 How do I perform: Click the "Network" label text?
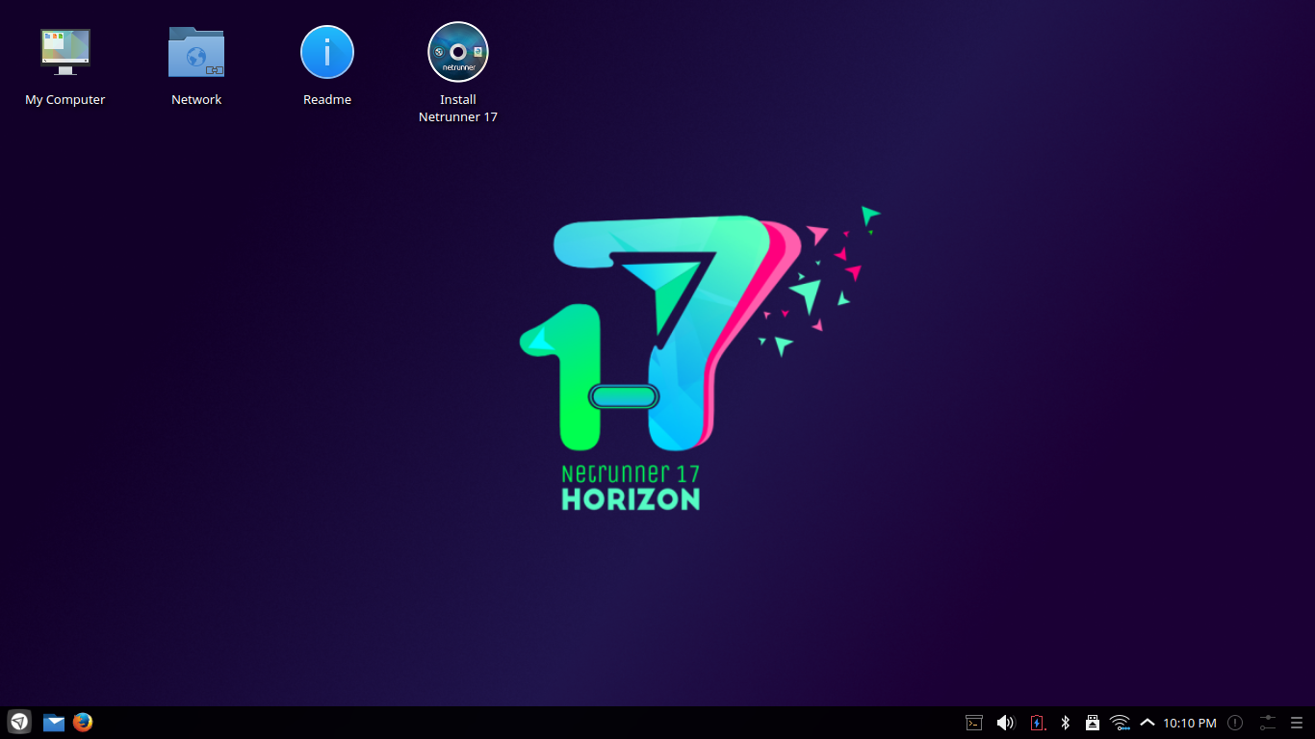pyautogui.click(x=196, y=100)
